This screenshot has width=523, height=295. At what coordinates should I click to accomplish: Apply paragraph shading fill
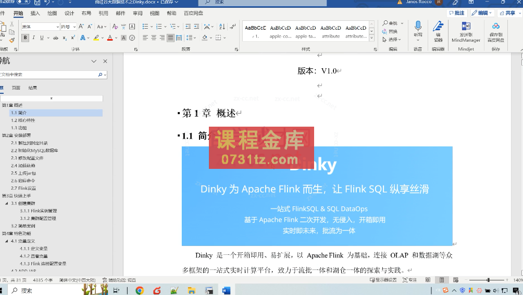coord(205,38)
